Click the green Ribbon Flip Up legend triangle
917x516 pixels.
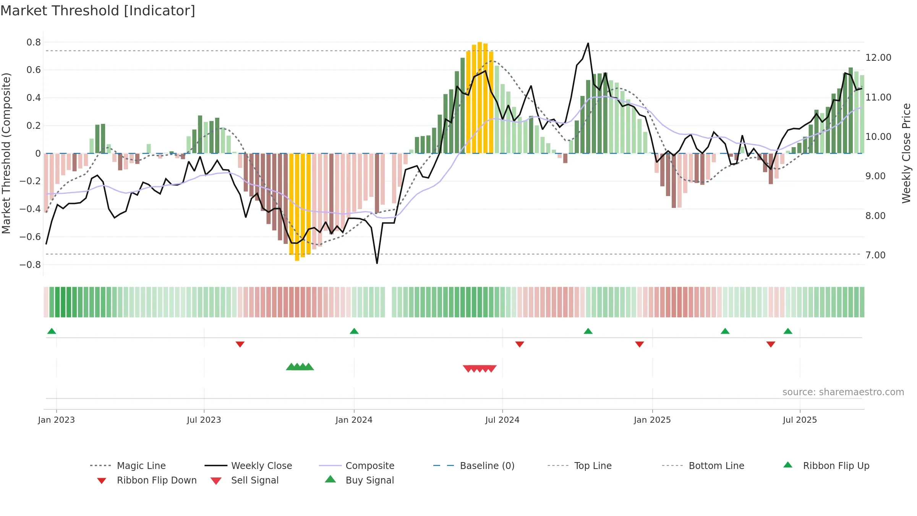788,465
